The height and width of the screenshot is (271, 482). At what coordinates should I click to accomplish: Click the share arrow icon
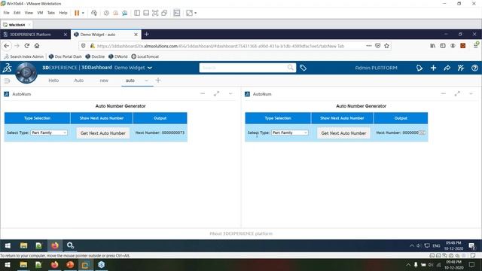click(447, 68)
